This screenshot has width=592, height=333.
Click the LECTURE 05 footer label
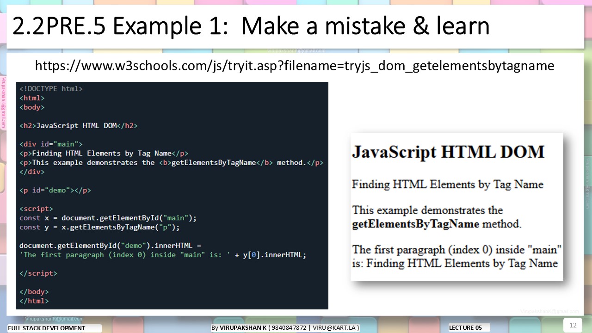click(465, 328)
